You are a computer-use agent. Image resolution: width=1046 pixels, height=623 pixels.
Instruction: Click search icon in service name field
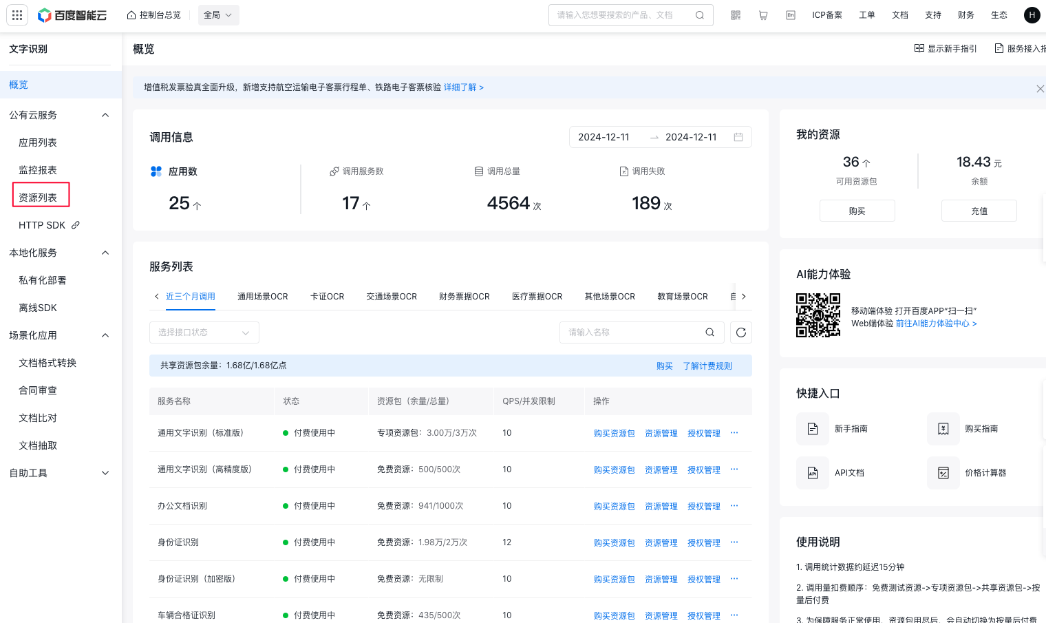pos(709,332)
